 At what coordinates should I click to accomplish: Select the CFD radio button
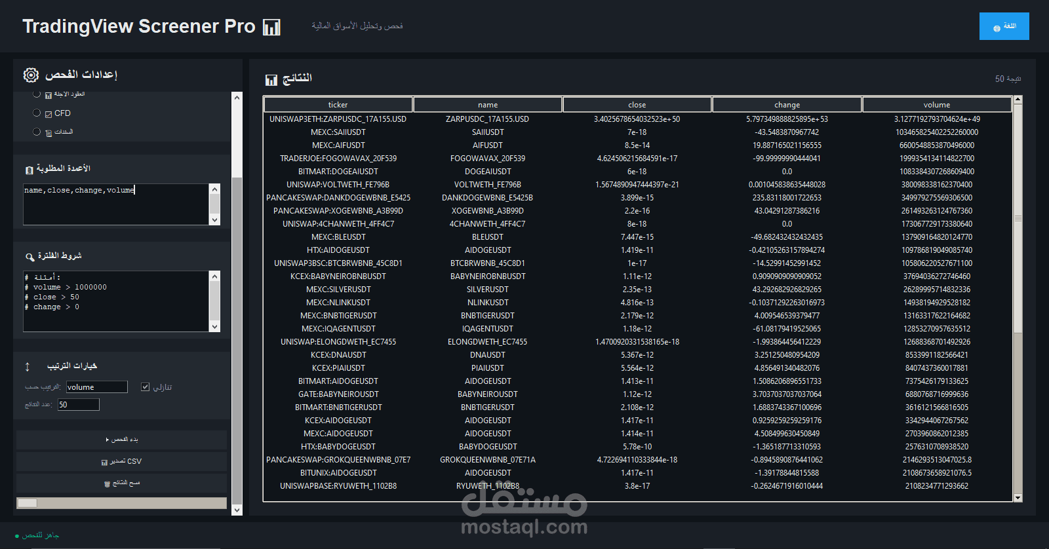(37, 113)
